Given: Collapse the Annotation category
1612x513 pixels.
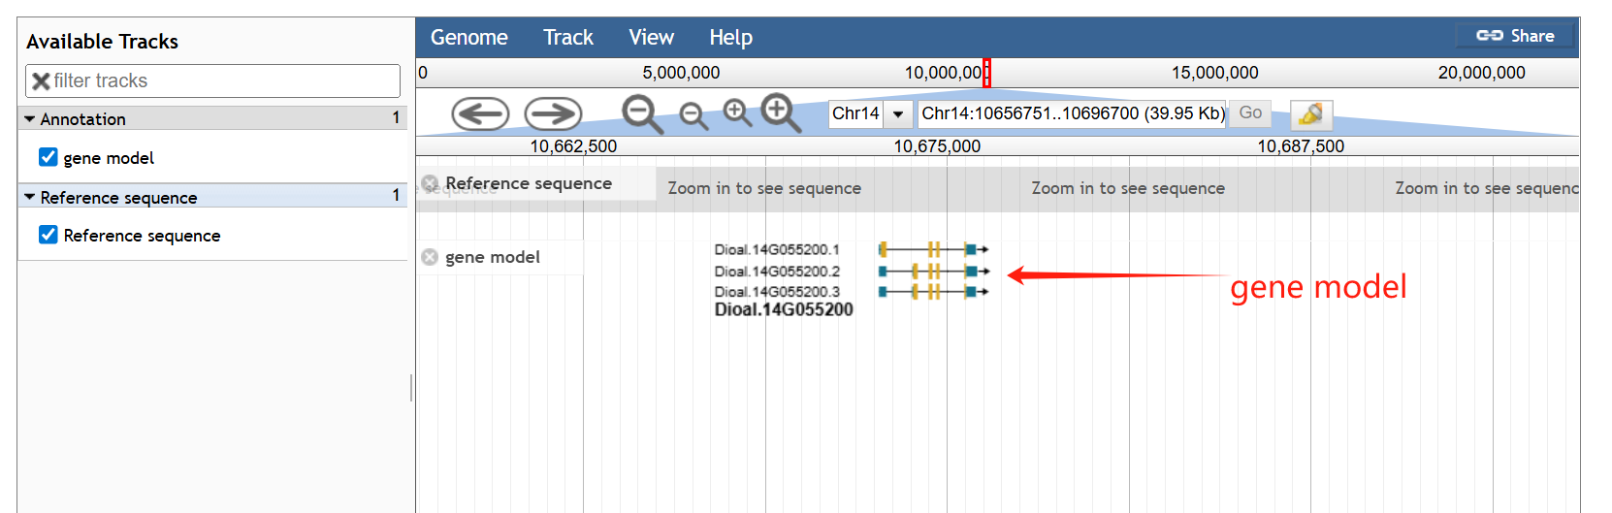Looking at the screenshot, I should (x=30, y=119).
